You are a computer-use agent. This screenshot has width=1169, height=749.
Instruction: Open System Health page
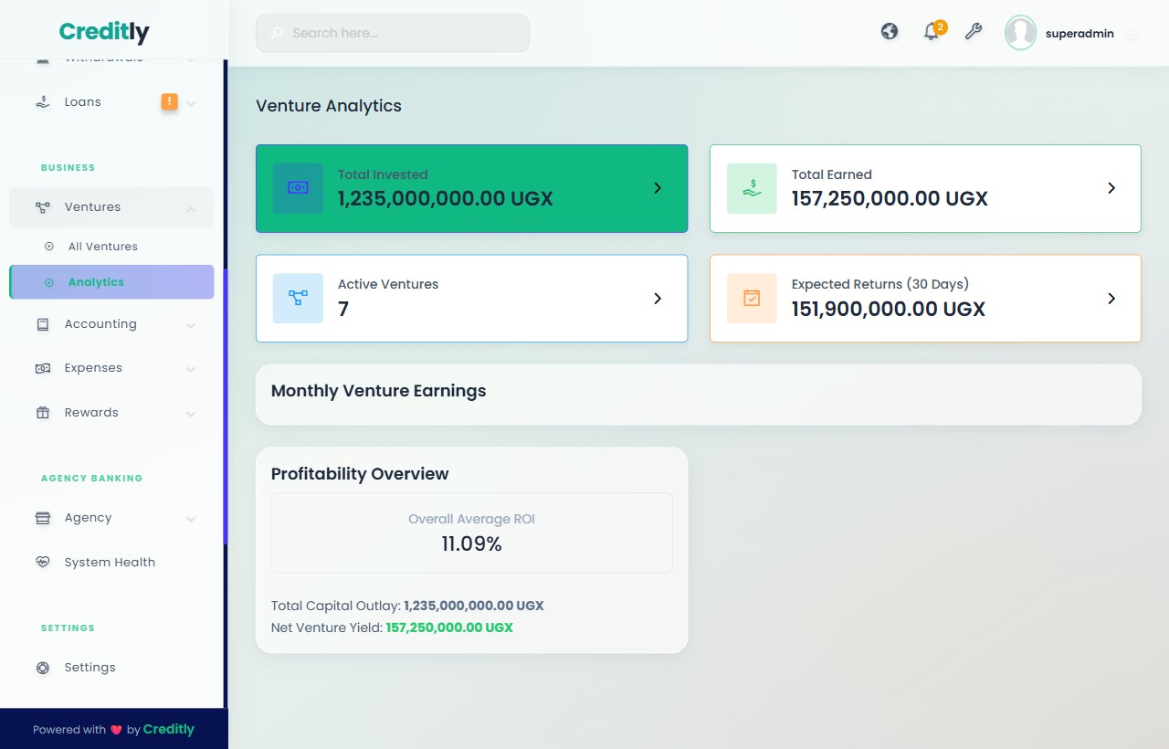click(111, 563)
